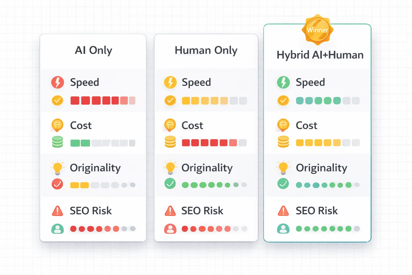This screenshot has height=275, width=412.
Task: Click the red person icon under Human Only SEO Risk
Action: tap(170, 229)
